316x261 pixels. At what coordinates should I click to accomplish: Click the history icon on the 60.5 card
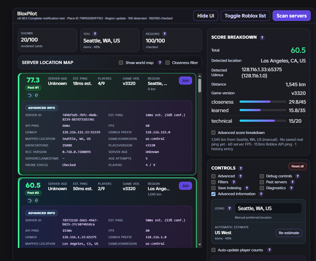click(30, 200)
